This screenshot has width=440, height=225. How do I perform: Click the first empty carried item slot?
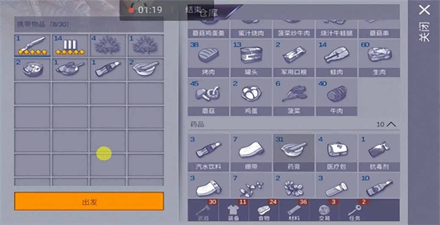point(32,93)
